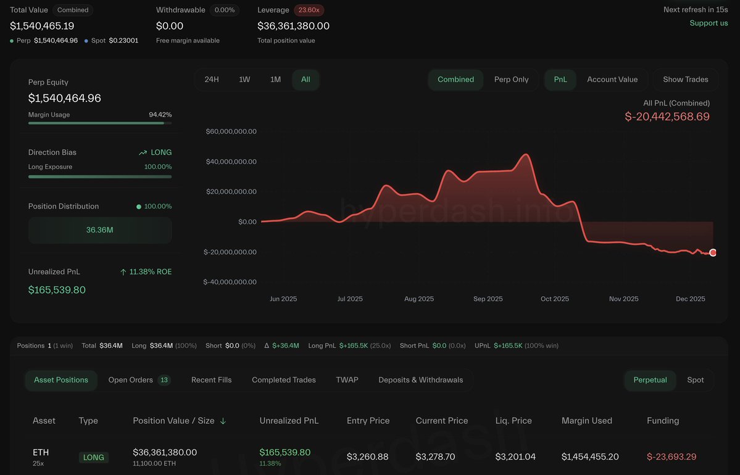Open the Deposits & Withdrawals tab
The width and height of the screenshot is (740, 475).
[420, 380]
